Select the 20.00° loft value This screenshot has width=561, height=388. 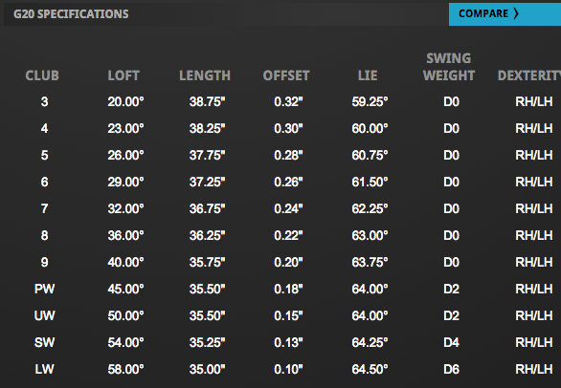tap(125, 102)
